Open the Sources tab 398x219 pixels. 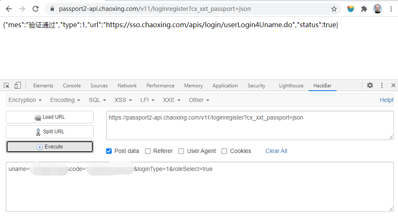point(99,86)
